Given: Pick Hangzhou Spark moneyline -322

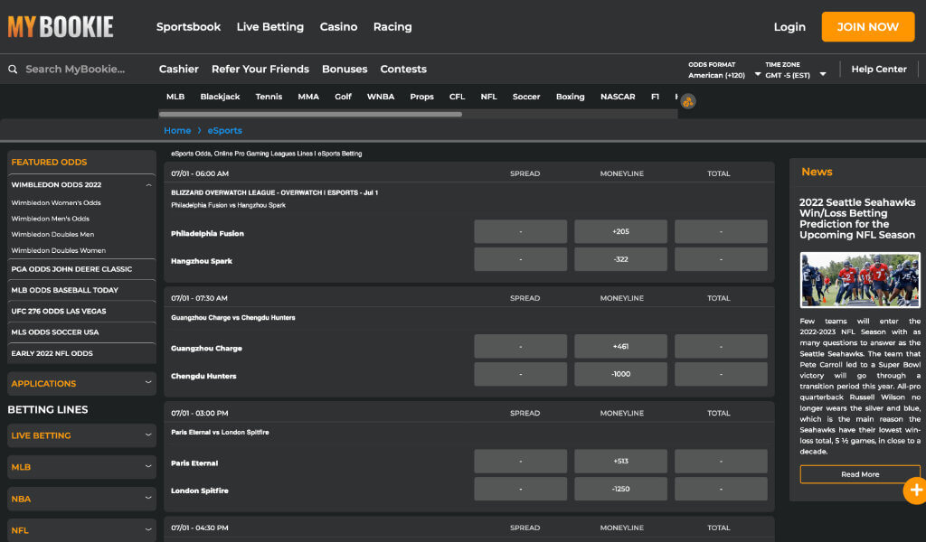Looking at the screenshot, I should tap(620, 259).
